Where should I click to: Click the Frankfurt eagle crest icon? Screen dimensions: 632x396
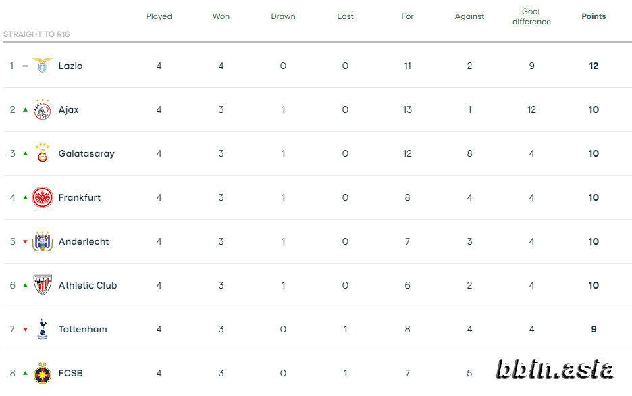point(43,197)
